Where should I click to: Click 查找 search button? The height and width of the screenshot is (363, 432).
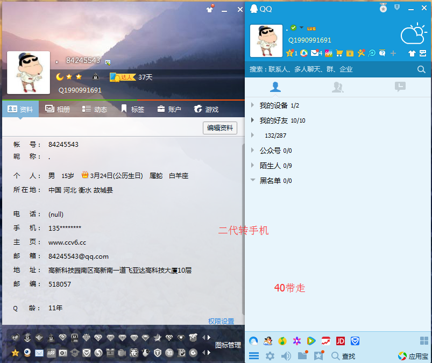point(343,356)
